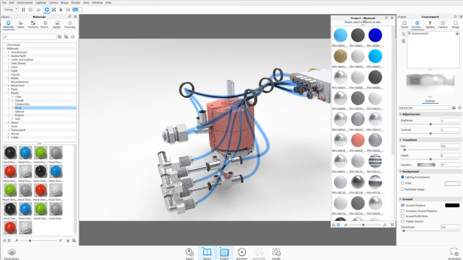Image resolution: width=463 pixels, height=260 pixels.
Task: Expand the Metal materials folder
Action: click(9, 78)
